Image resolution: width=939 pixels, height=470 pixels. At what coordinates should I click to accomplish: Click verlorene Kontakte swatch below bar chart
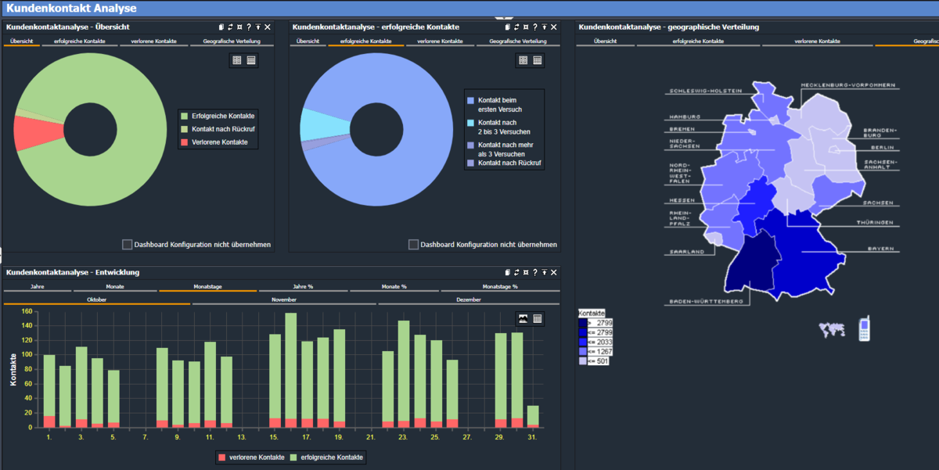click(x=222, y=457)
